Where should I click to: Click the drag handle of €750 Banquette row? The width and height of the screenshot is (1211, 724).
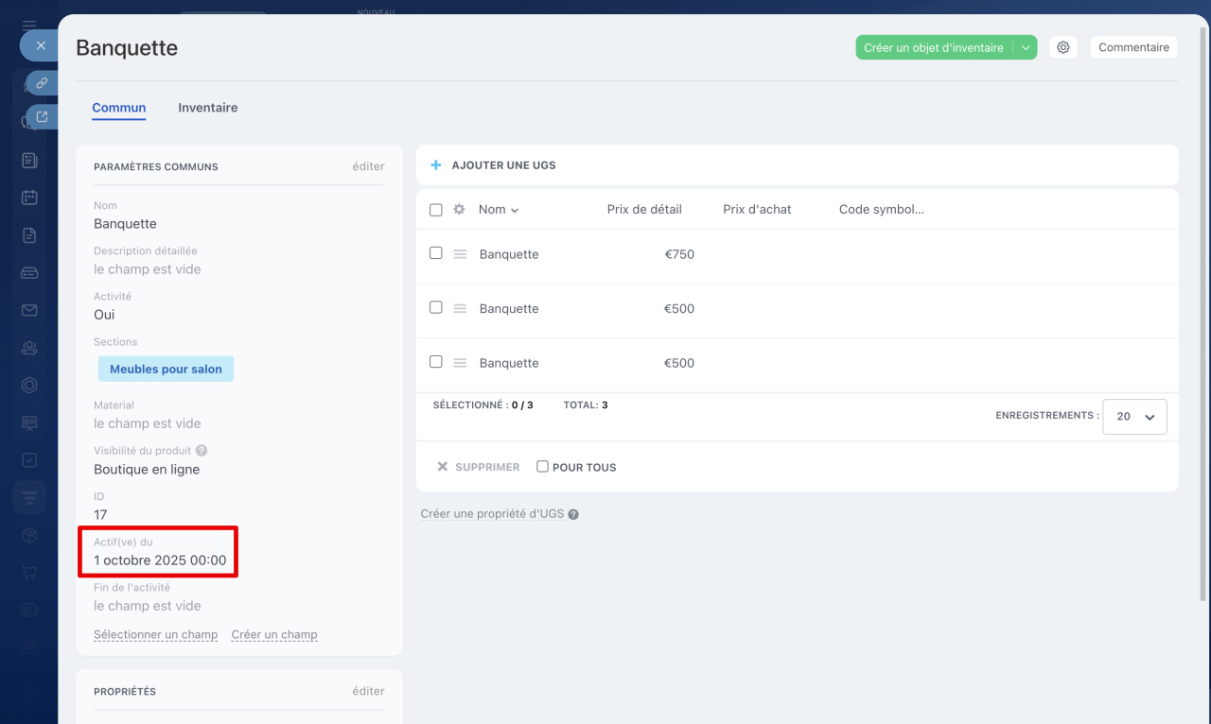tap(460, 254)
